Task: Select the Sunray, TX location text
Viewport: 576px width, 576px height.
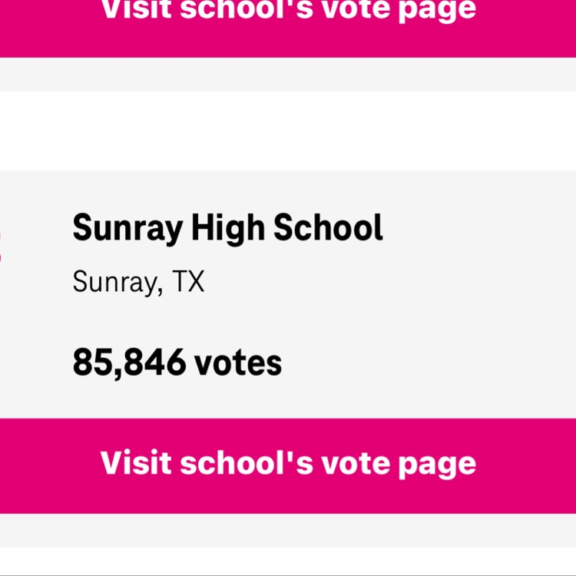Action: click(138, 282)
